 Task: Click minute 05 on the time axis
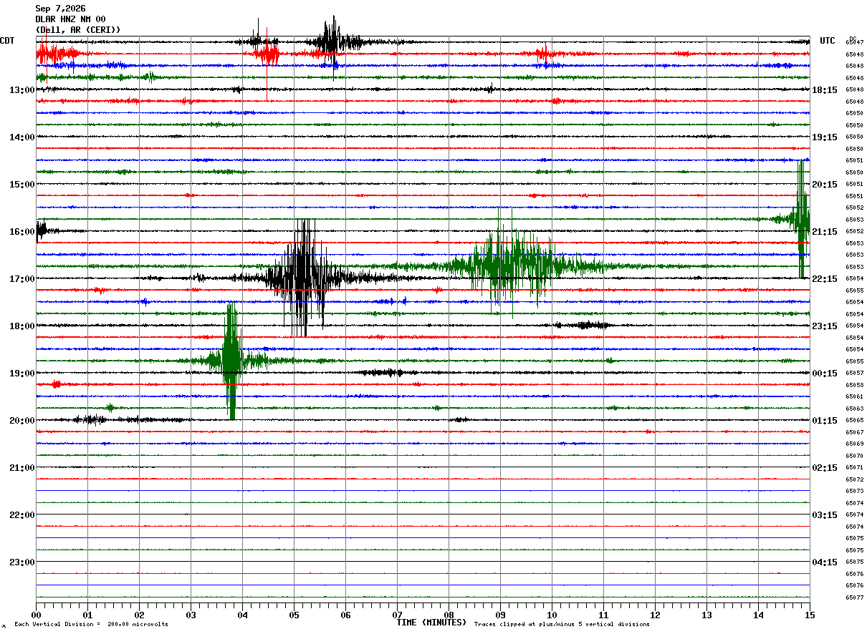click(294, 615)
